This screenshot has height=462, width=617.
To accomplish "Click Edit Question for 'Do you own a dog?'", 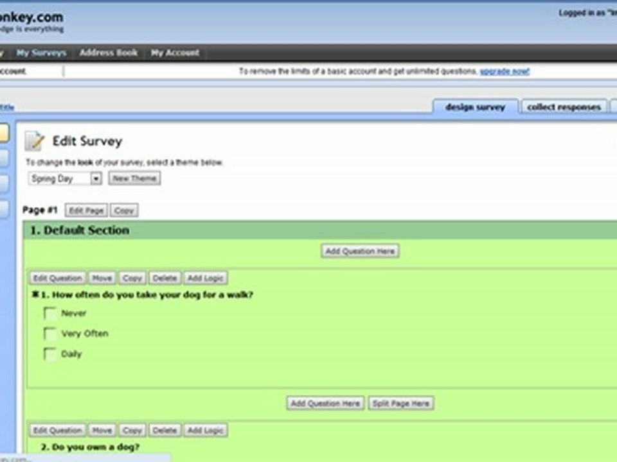I will point(57,431).
